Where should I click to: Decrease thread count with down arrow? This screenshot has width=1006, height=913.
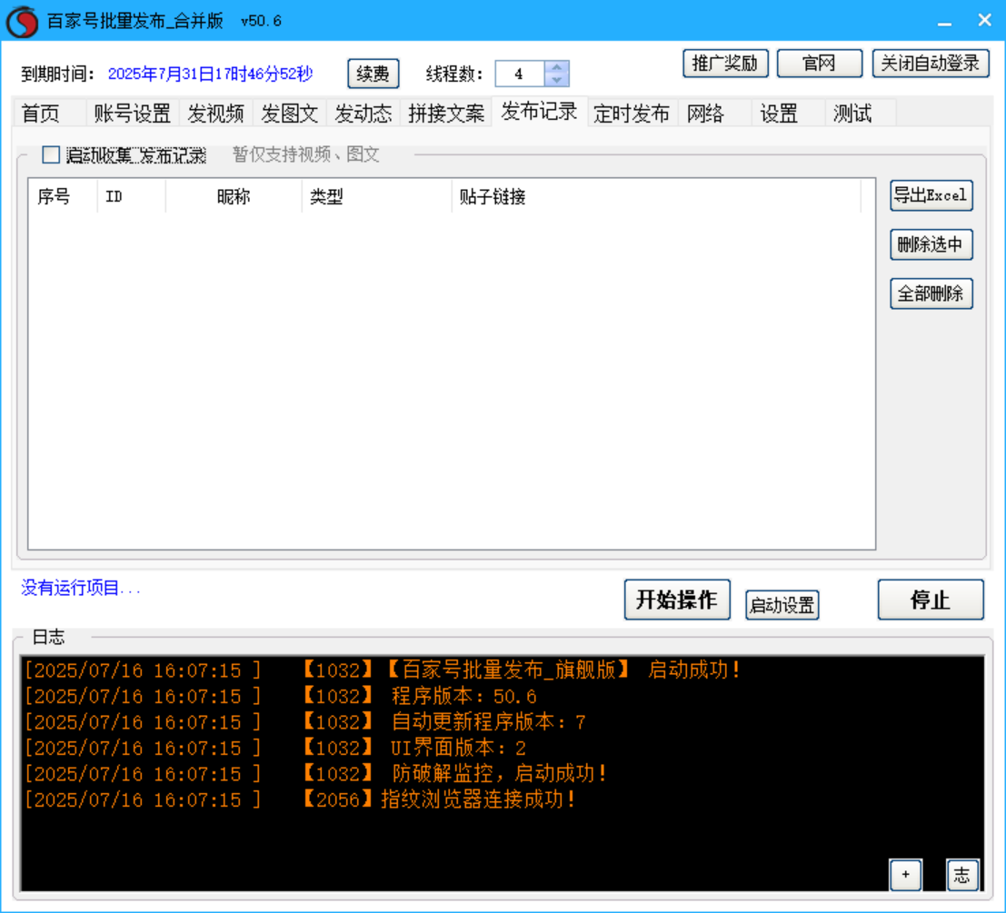click(556, 80)
